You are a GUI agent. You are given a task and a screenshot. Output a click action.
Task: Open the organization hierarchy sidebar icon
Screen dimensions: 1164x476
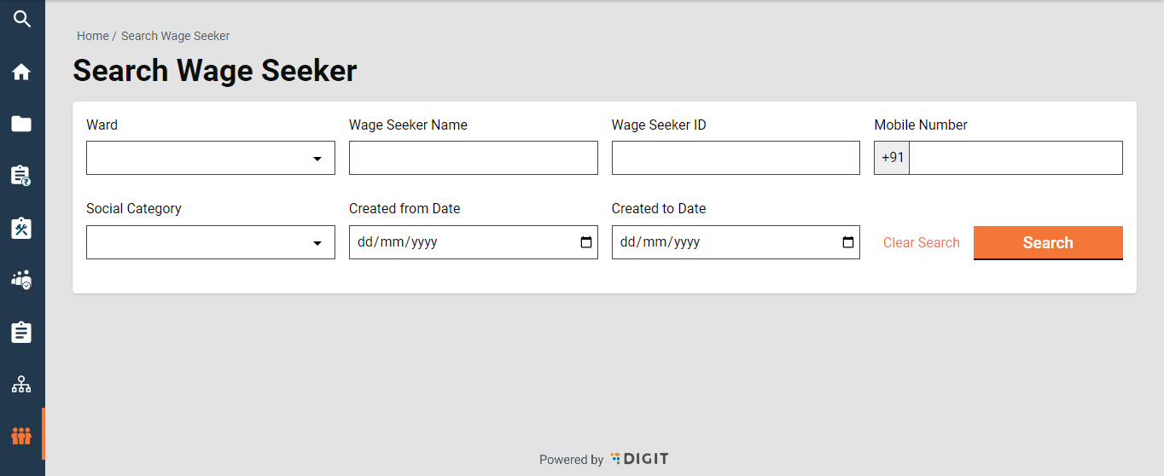[21, 384]
